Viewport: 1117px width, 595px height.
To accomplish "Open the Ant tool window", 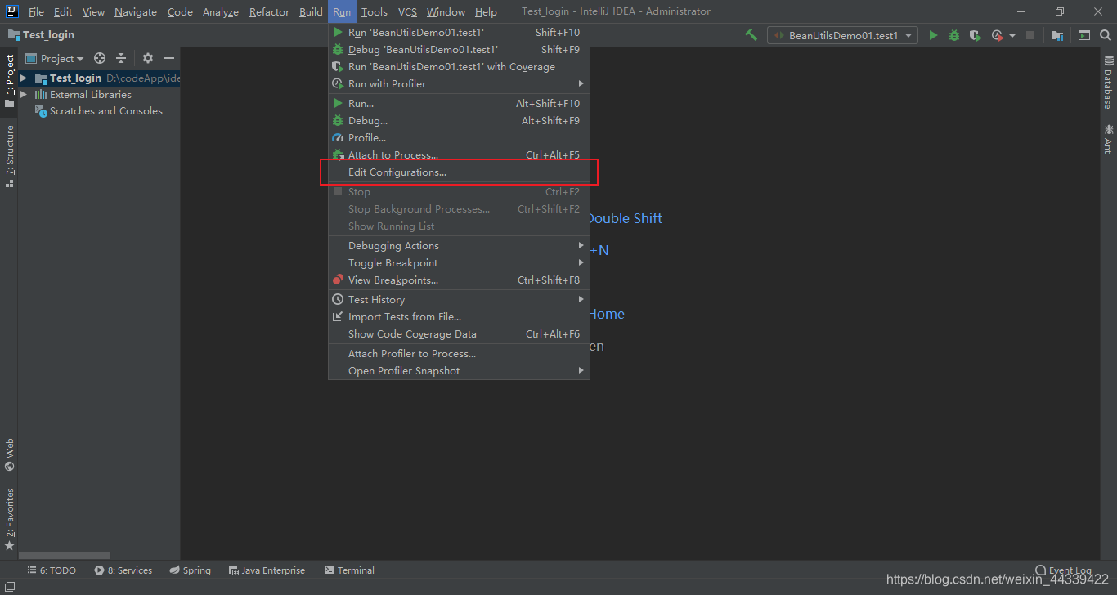I will (1108, 139).
